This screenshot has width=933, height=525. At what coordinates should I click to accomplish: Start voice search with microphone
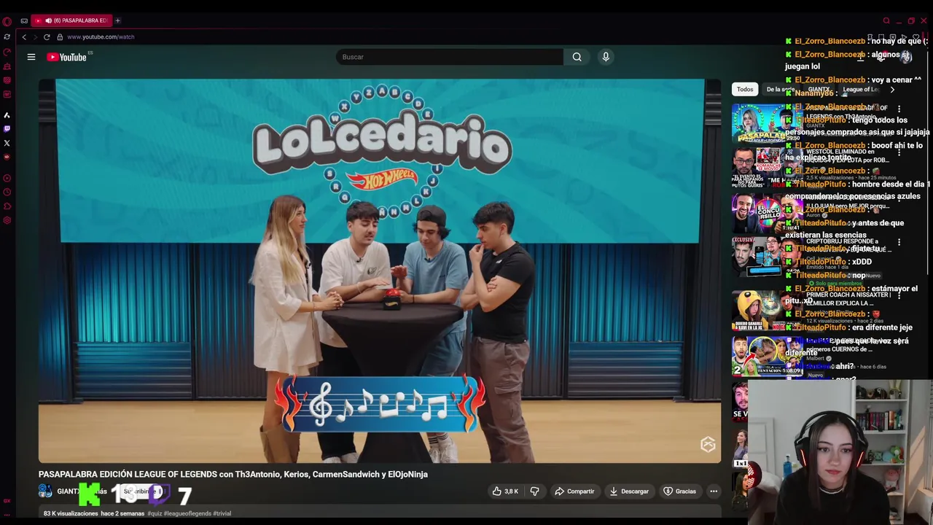click(x=606, y=57)
